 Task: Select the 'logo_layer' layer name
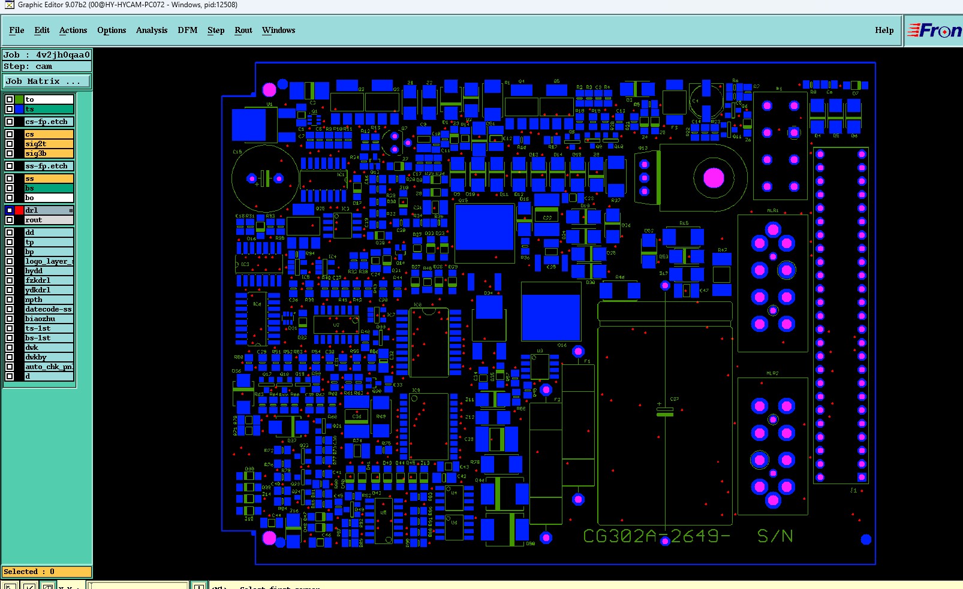(x=49, y=261)
